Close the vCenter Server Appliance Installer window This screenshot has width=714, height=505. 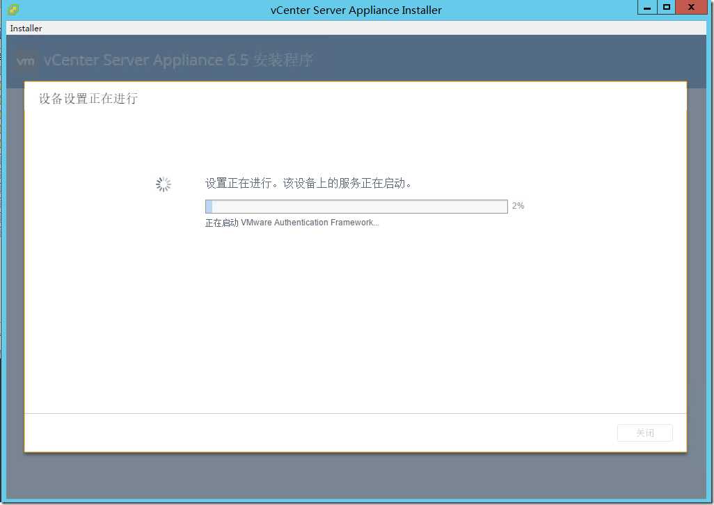point(691,7)
